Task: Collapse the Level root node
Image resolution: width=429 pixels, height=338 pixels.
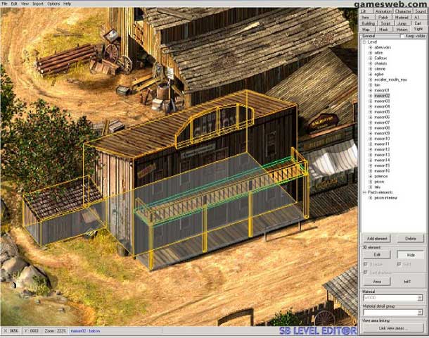Action: click(x=364, y=42)
